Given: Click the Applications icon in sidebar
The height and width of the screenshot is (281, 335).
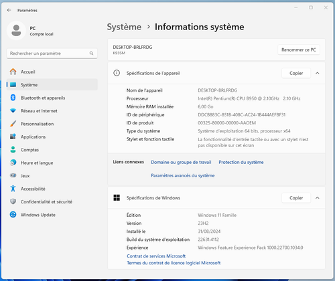Looking at the screenshot, I should pos(13,136).
